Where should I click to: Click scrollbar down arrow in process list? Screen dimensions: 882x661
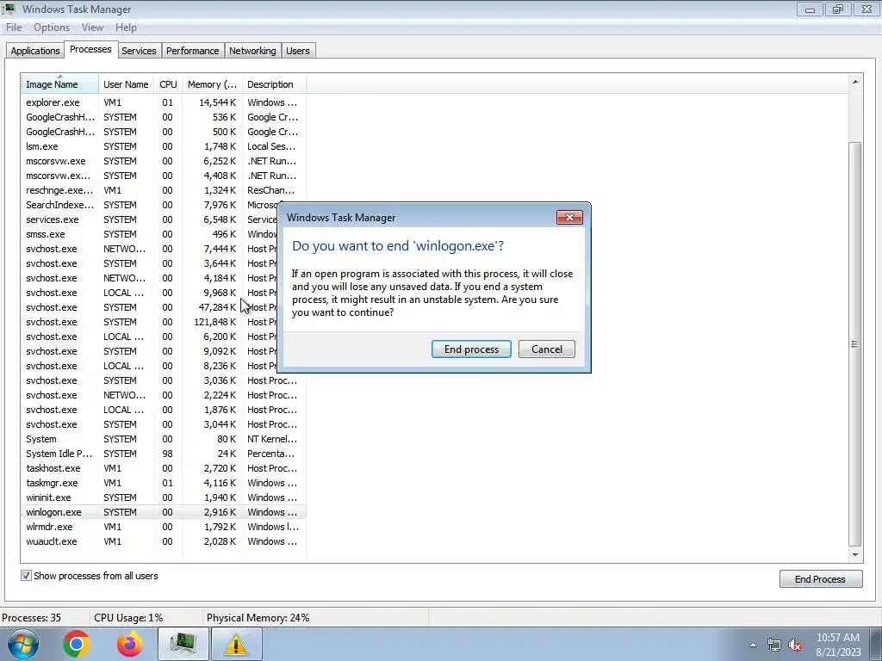pos(855,555)
